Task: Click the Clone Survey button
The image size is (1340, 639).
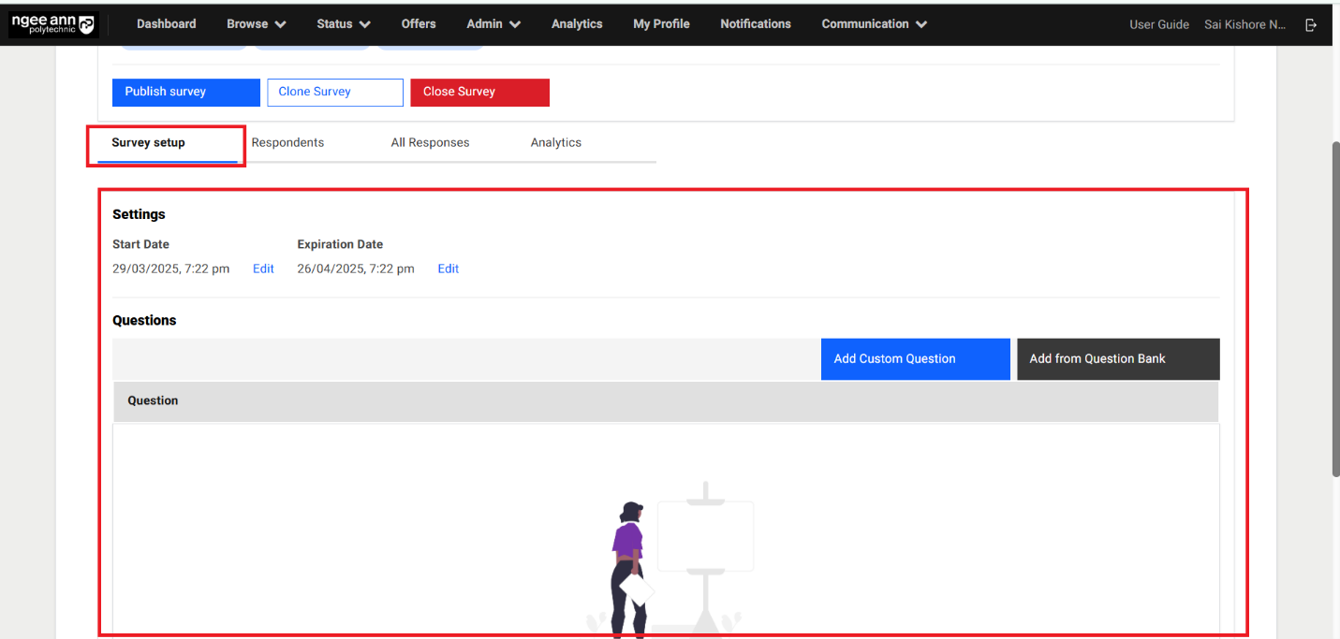Action: tap(334, 92)
